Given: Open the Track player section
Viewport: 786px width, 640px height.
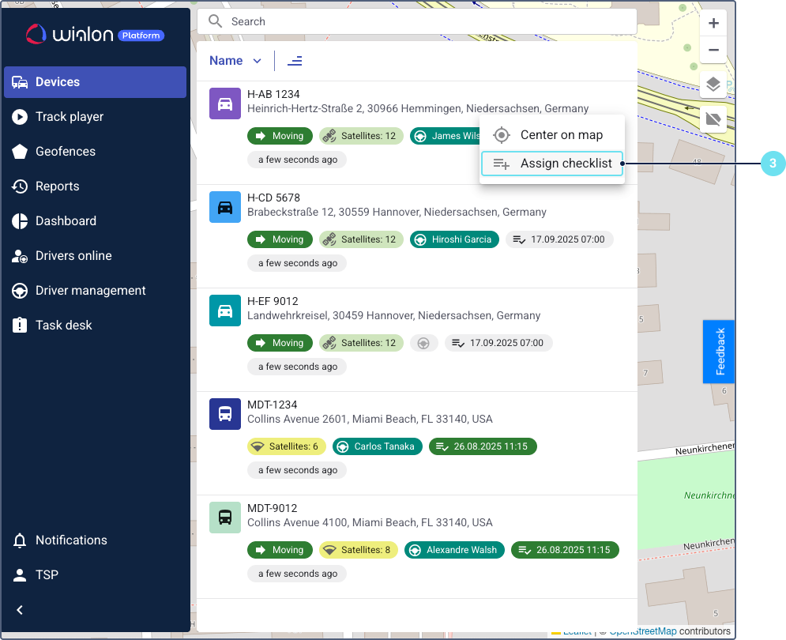Looking at the screenshot, I should click(x=70, y=116).
